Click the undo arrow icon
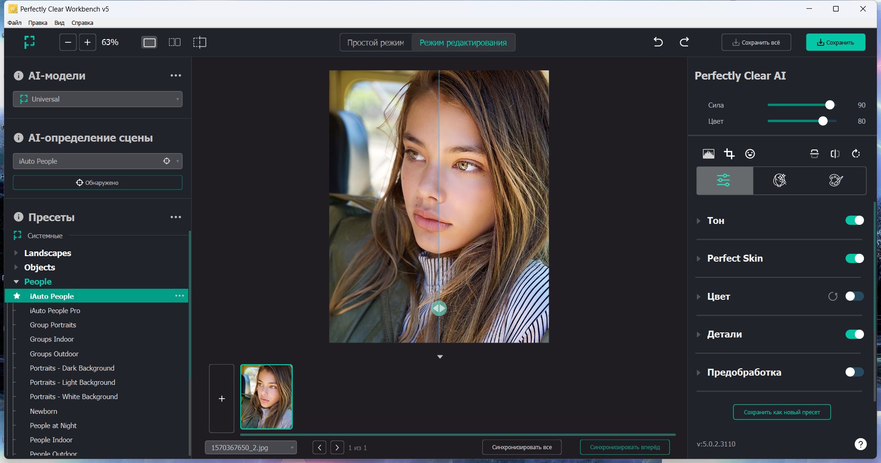Image resolution: width=881 pixels, height=463 pixels. tap(658, 42)
